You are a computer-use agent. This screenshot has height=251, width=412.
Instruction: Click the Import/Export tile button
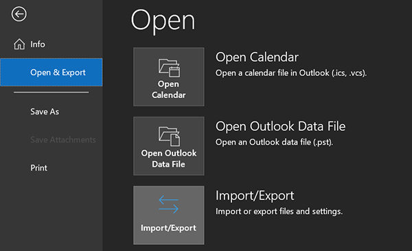coord(169,215)
